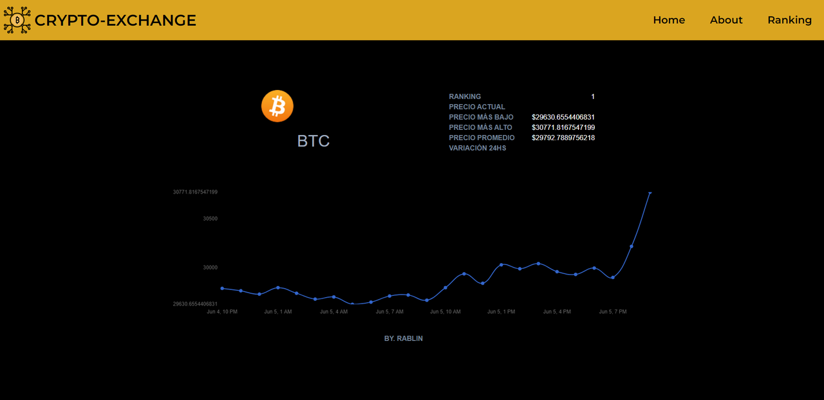Click the x-axis label Jun 5, 1 AM
This screenshot has width=824, height=400.
coord(278,312)
